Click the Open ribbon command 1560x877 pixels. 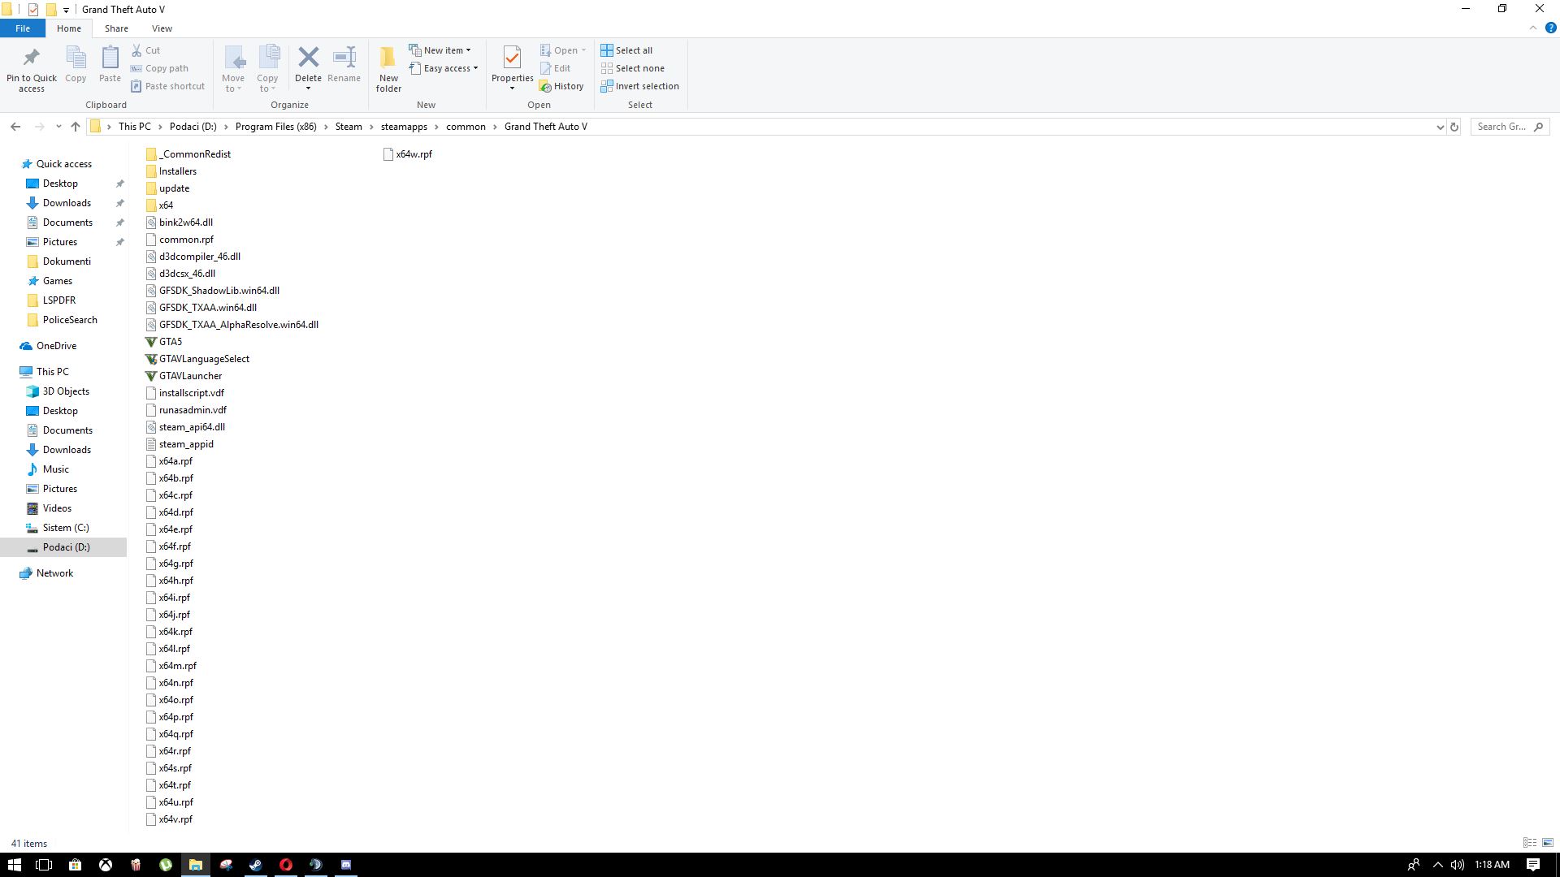pos(563,50)
